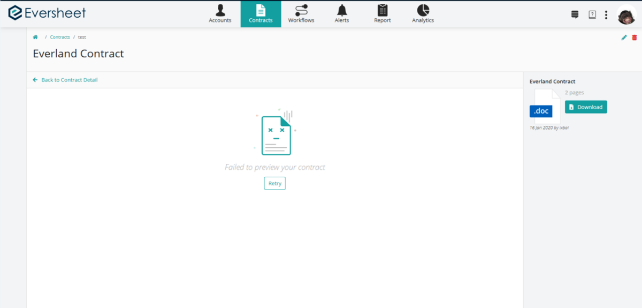Download the Everland Contract file
Image resolution: width=642 pixels, height=308 pixels.
(x=586, y=107)
